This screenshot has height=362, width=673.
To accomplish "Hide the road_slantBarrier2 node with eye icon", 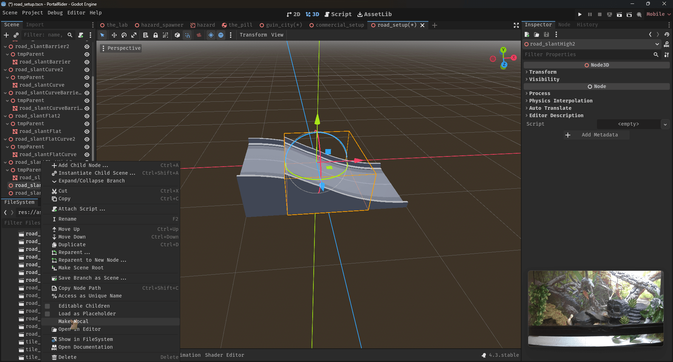I will pos(87,47).
